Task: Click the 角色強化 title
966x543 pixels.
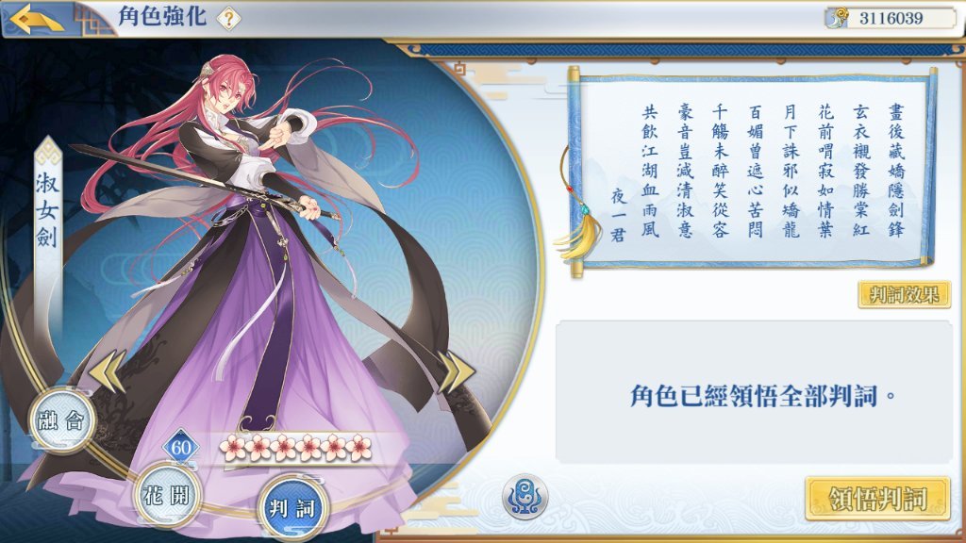Action: [x=162, y=17]
